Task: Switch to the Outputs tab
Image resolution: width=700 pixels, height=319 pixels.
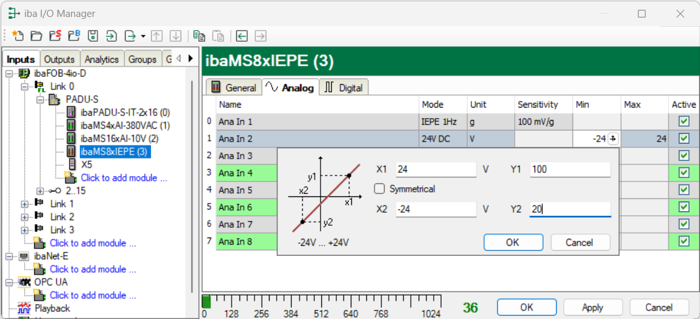Action: click(60, 59)
